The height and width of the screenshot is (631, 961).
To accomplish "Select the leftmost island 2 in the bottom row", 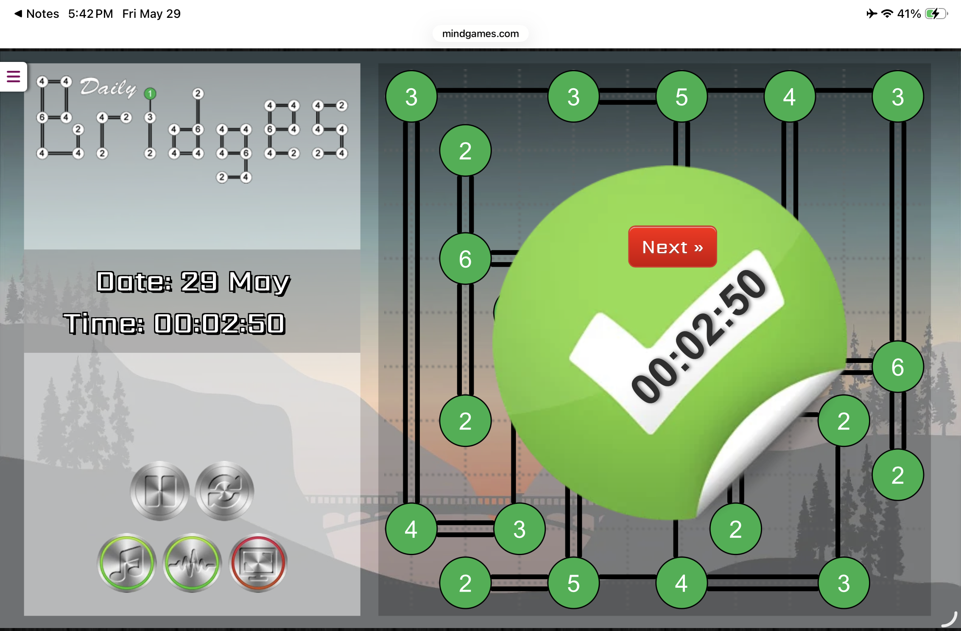I will click(x=465, y=583).
